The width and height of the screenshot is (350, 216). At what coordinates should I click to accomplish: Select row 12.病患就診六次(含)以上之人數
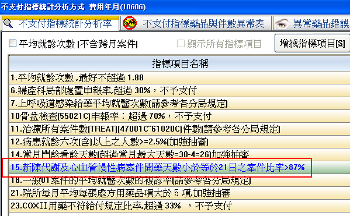tap(179, 141)
